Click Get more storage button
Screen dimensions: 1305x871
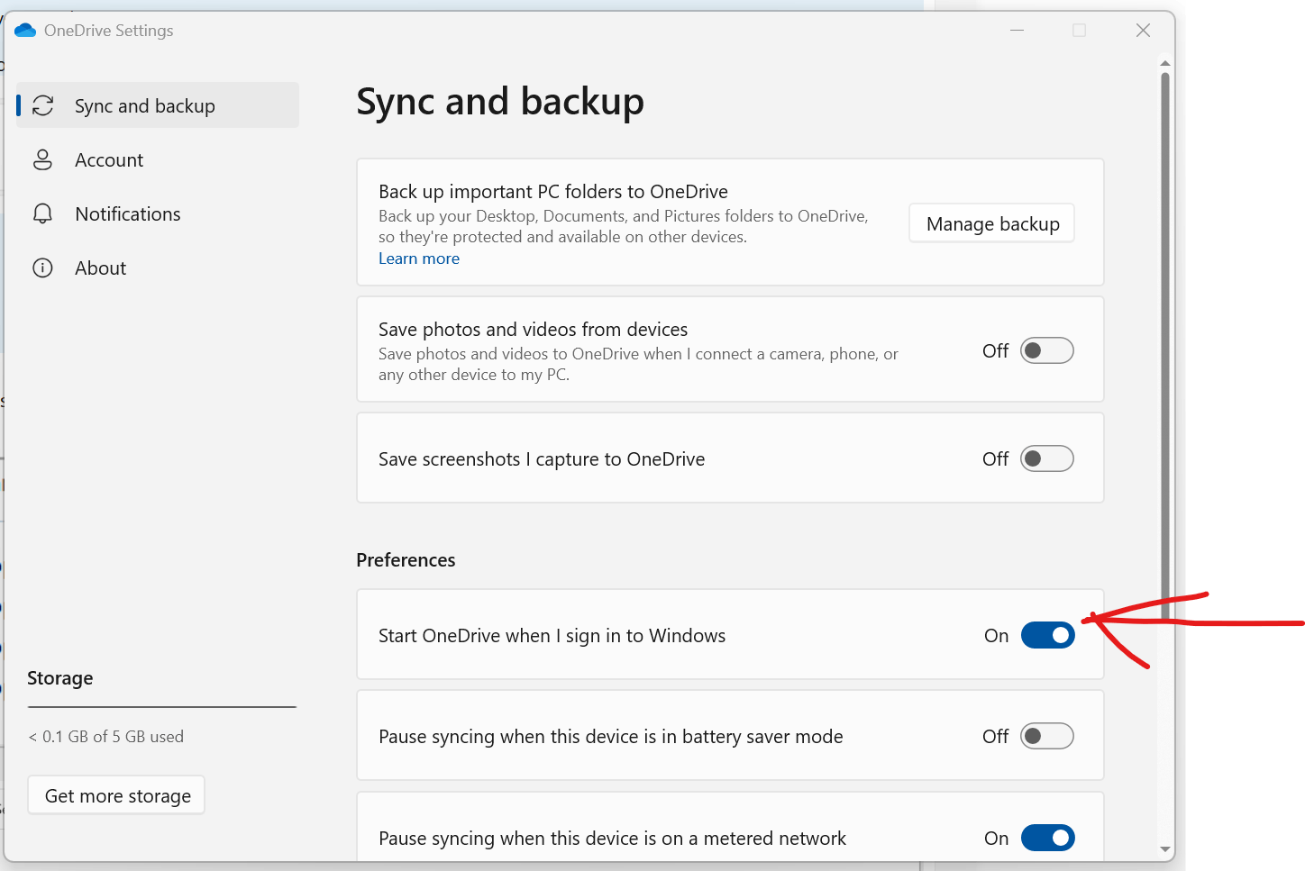(117, 795)
